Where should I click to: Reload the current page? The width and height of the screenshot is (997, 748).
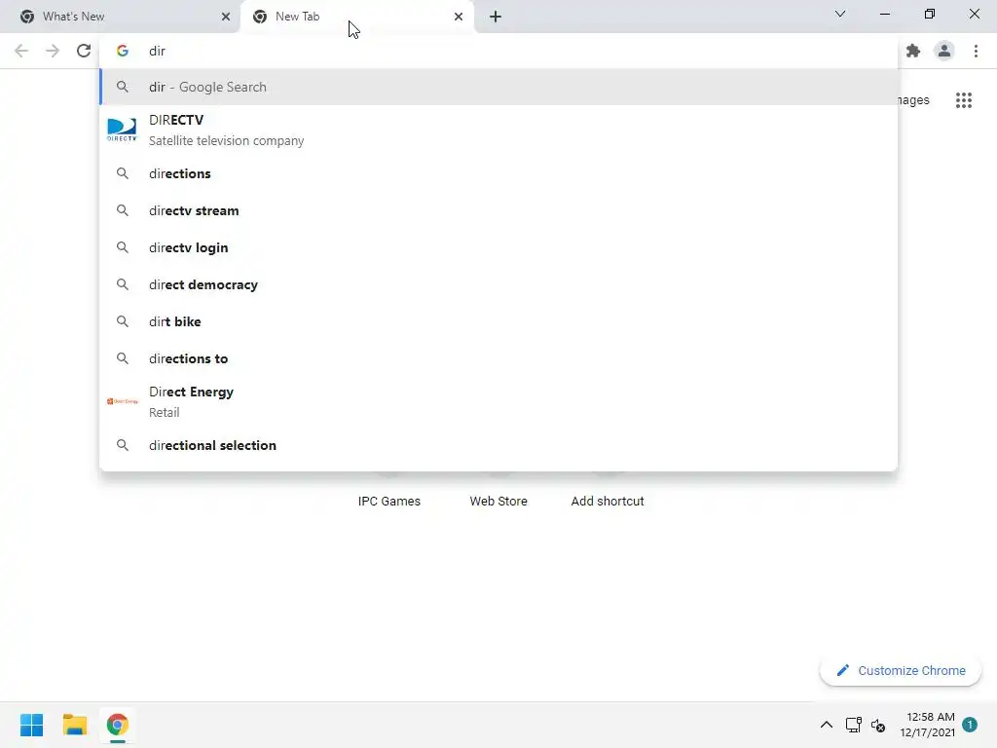[x=84, y=51]
